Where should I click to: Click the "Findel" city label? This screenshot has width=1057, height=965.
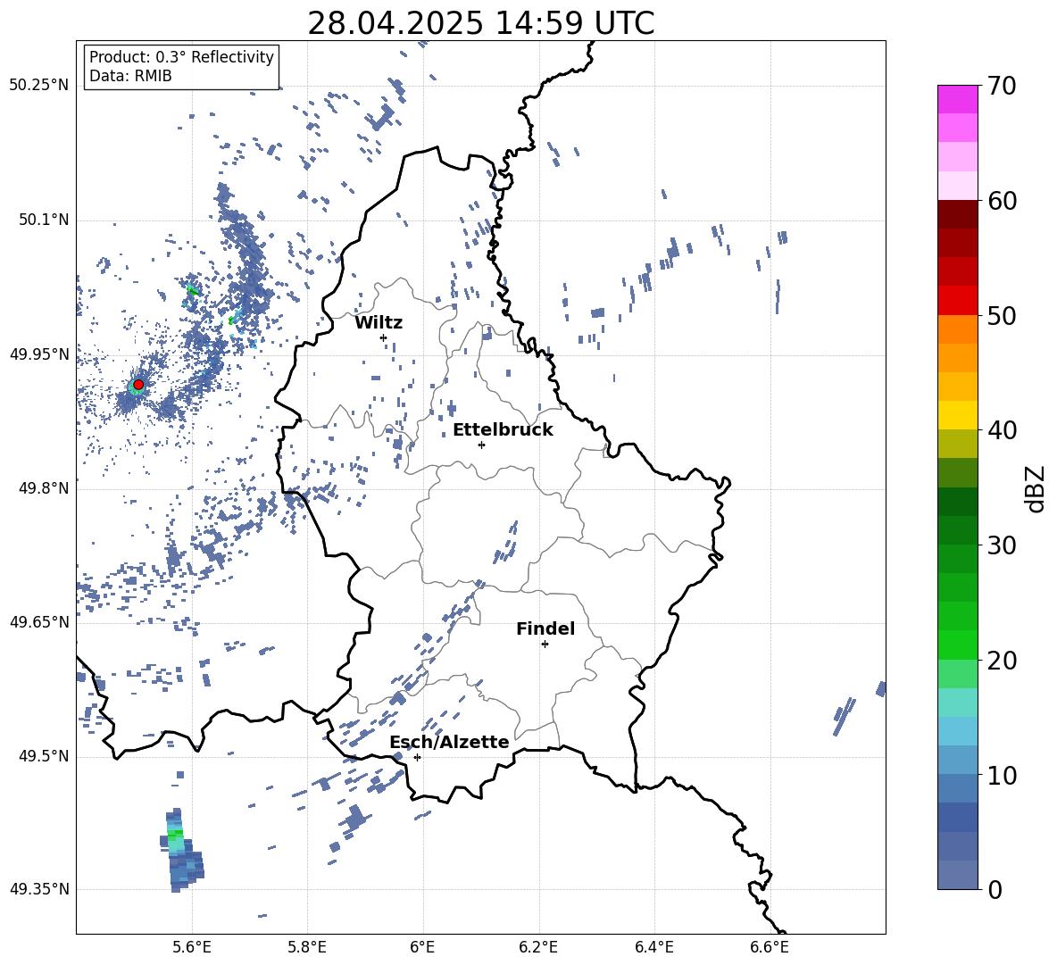click(545, 628)
